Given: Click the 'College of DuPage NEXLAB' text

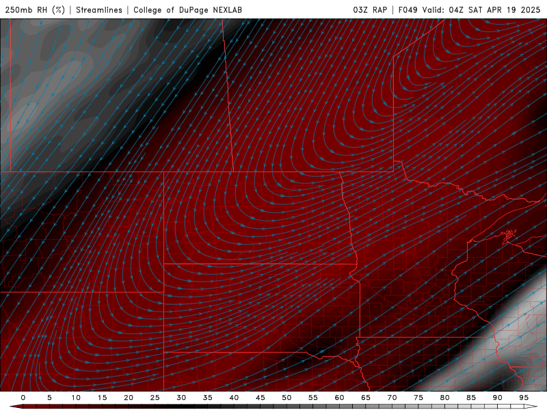Looking at the screenshot, I should [x=187, y=10].
